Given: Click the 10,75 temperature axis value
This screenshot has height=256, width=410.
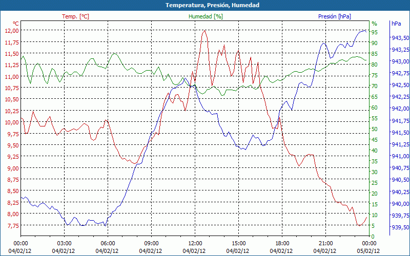Looking at the screenshot, I should (12, 88).
